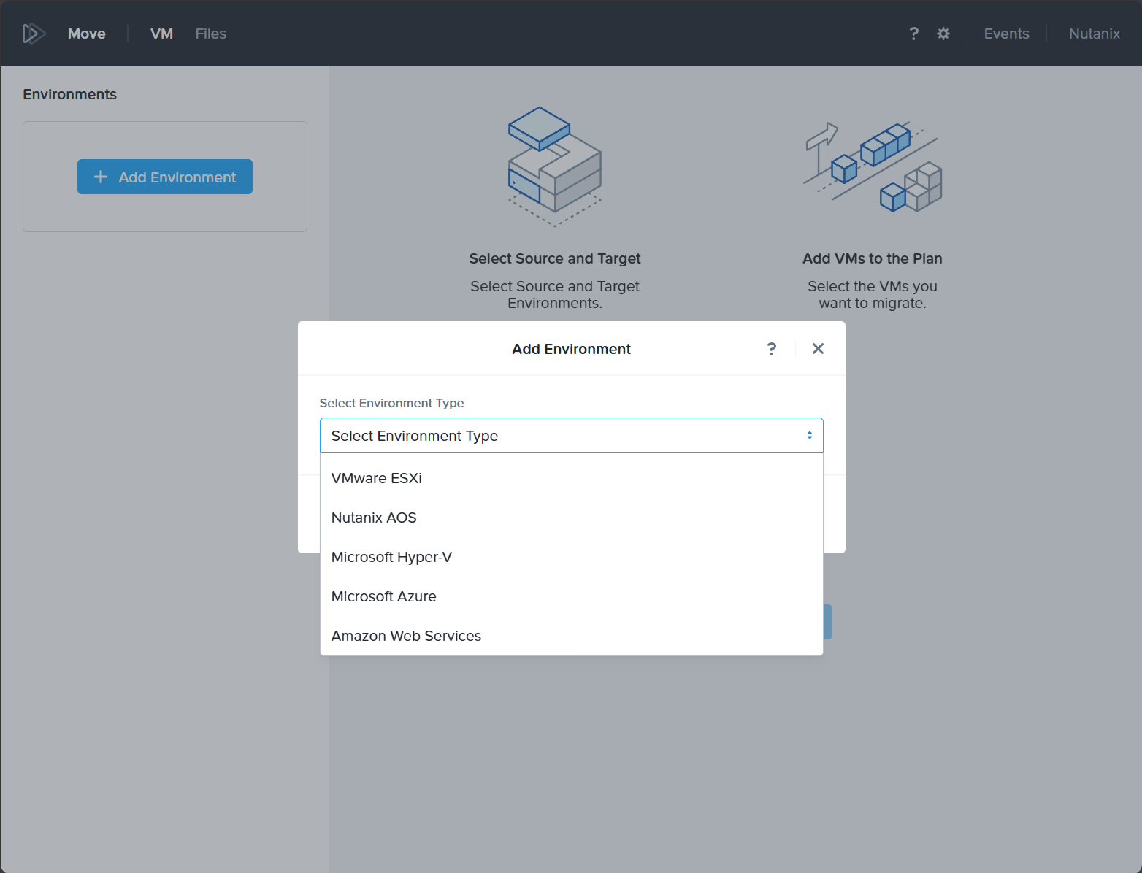Viewport: 1142px width, 873px height.
Task: Open the Events link
Action: click(1006, 34)
